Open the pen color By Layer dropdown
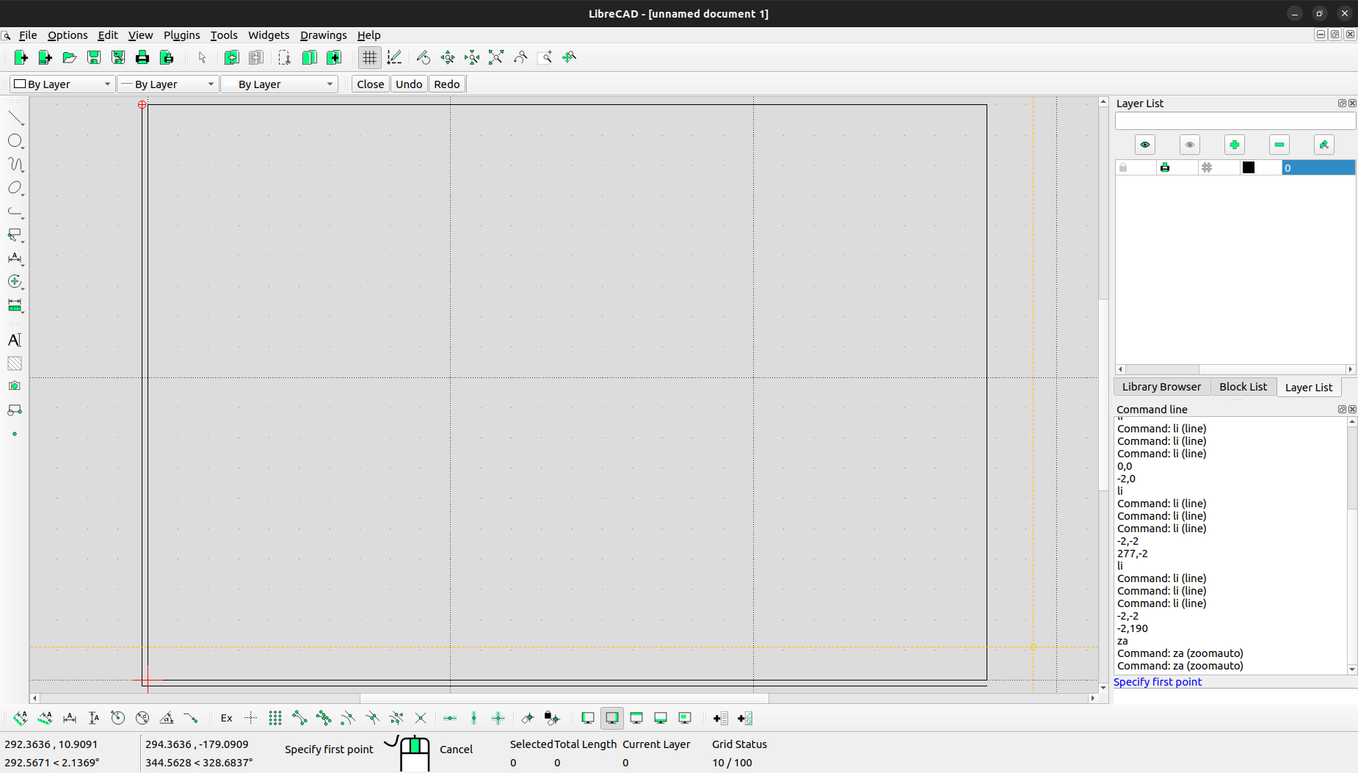1358x773 pixels. (62, 84)
